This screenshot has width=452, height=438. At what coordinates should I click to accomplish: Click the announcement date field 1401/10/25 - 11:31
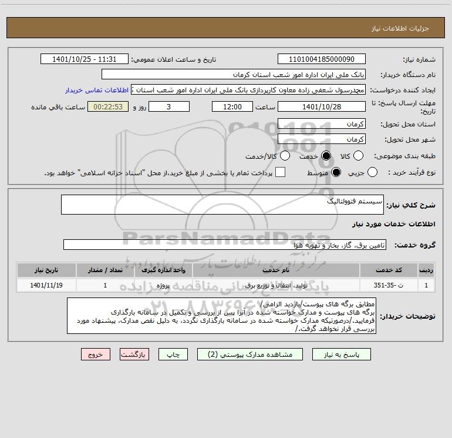85,59
